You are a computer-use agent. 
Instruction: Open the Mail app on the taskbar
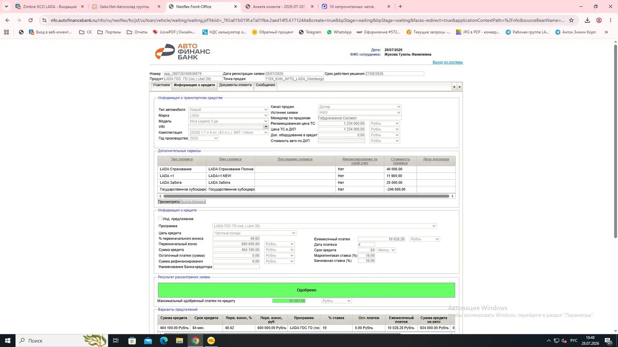(148, 340)
